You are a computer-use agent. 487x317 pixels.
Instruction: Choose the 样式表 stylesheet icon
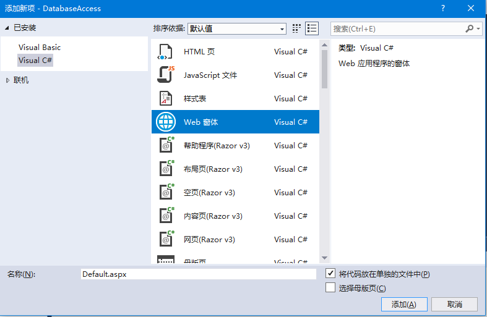(x=165, y=99)
